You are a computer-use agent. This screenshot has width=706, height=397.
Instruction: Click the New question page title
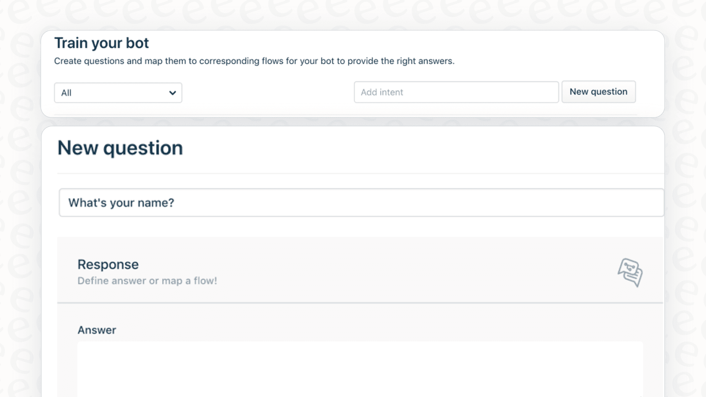tap(120, 147)
